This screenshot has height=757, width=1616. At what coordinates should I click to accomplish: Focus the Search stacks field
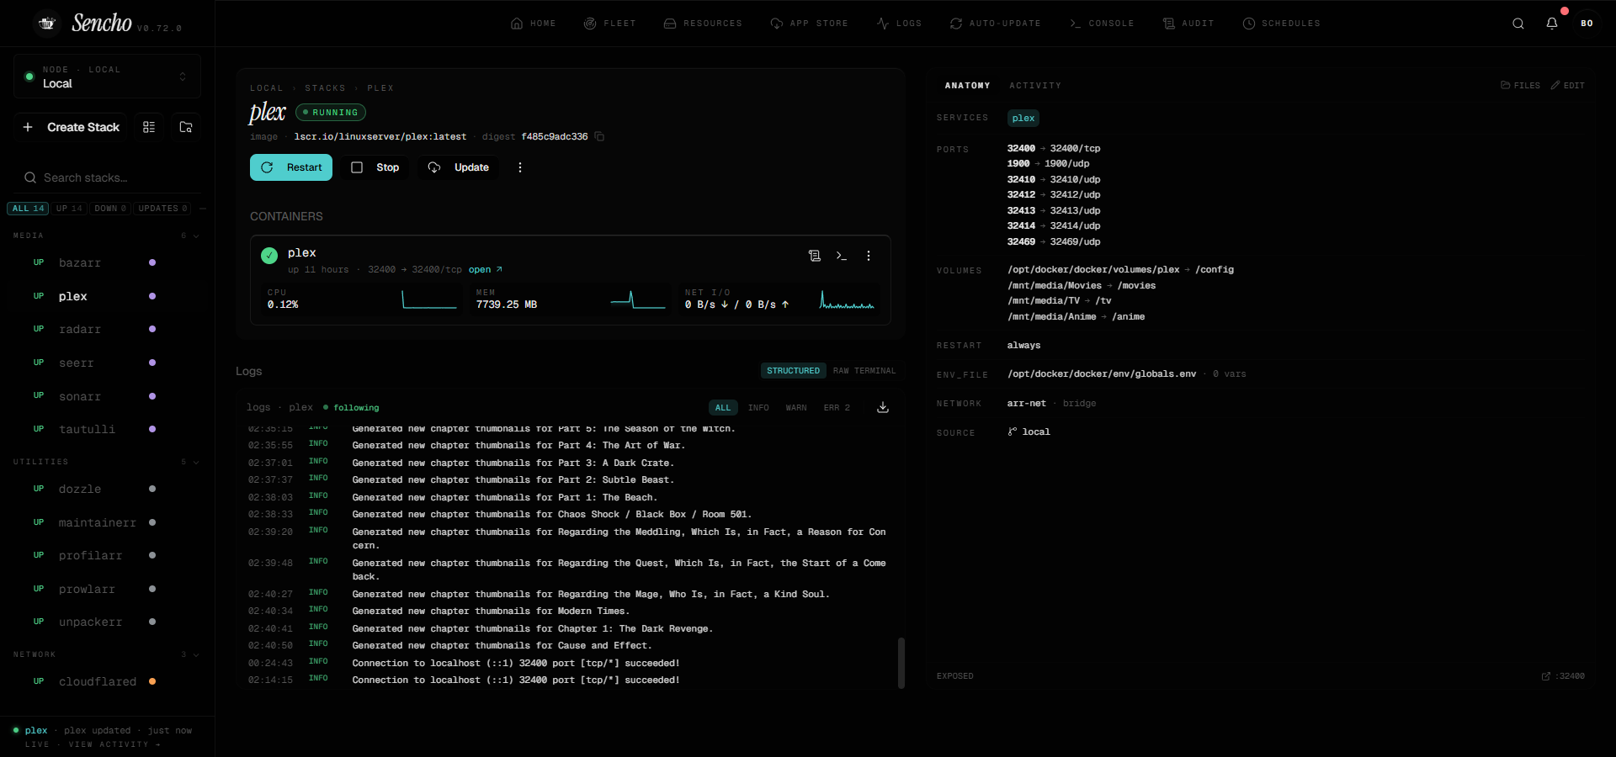tap(107, 177)
